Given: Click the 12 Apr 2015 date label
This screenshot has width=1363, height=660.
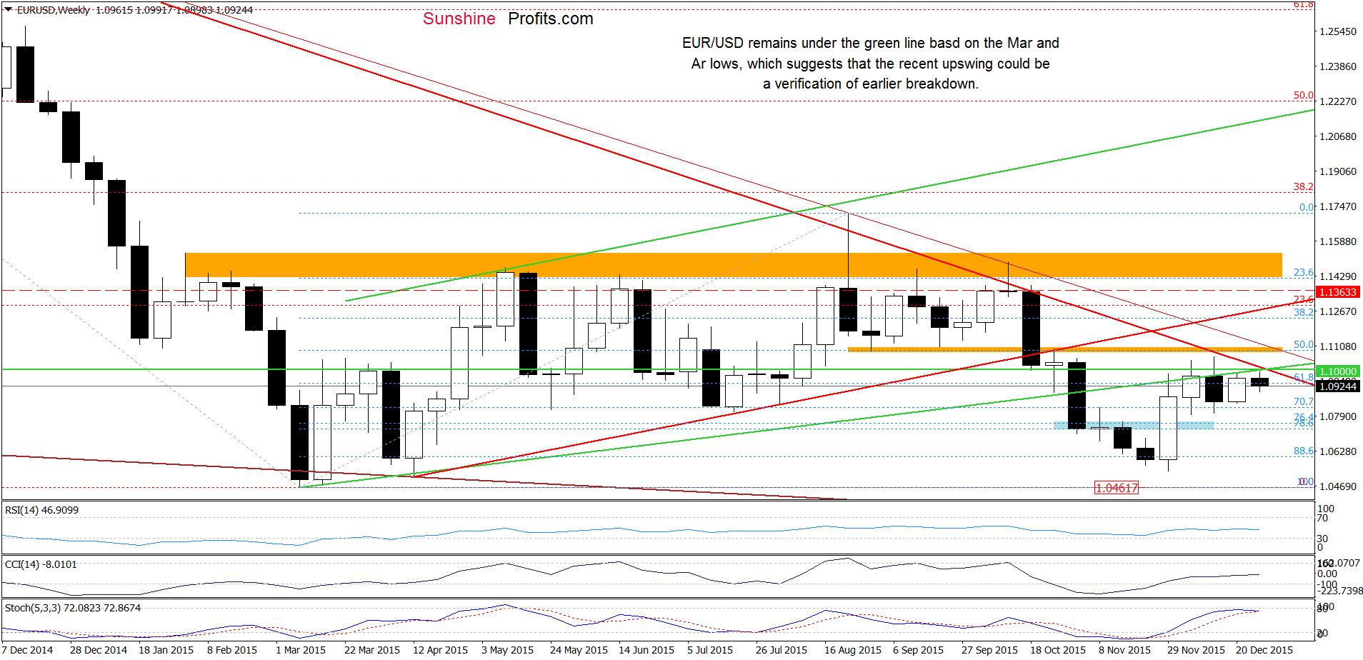Looking at the screenshot, I should tap(440, 650).
